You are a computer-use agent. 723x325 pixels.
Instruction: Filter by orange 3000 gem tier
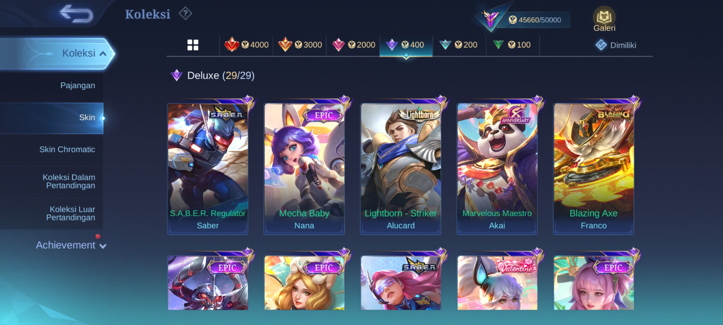click(300, 45)
